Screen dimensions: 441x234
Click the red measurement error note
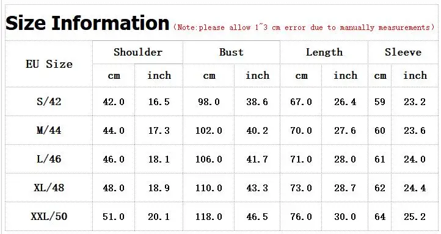coord(304,27)
